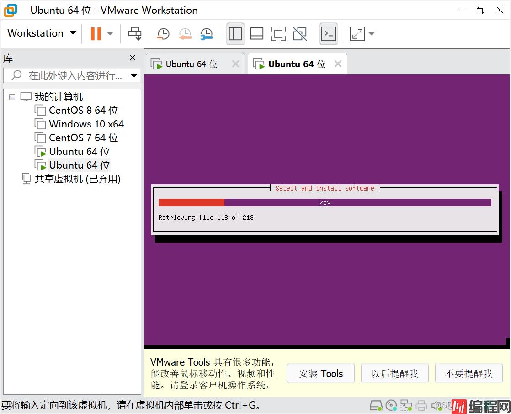Viewport: 511px width, 414px height.
Task: Open the power options dropdown arrow
Action: tap(110, 33)
